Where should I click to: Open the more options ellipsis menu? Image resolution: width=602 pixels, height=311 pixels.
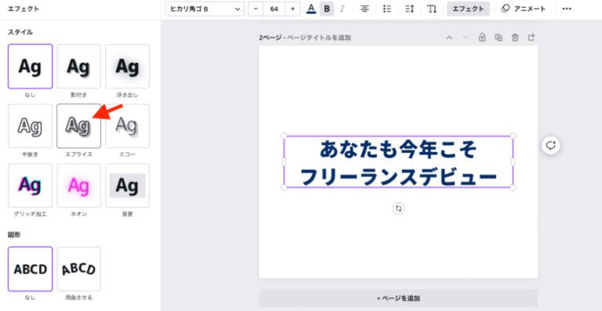click(567, 9)
